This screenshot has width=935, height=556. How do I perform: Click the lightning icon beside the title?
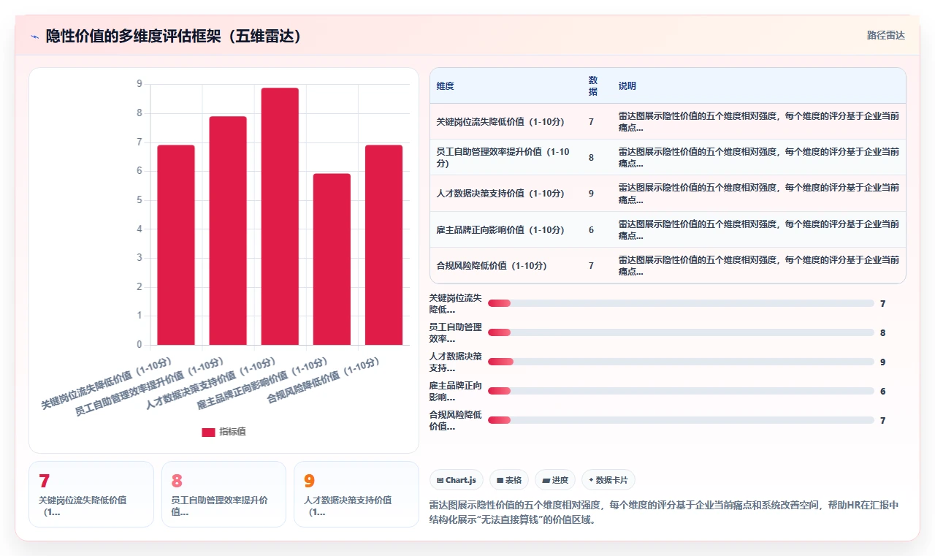click(x=34, y=36)
